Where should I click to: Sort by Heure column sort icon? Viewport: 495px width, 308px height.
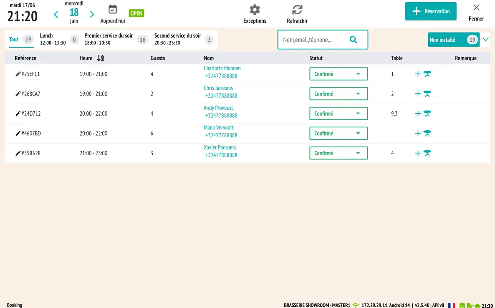[100, 58]
